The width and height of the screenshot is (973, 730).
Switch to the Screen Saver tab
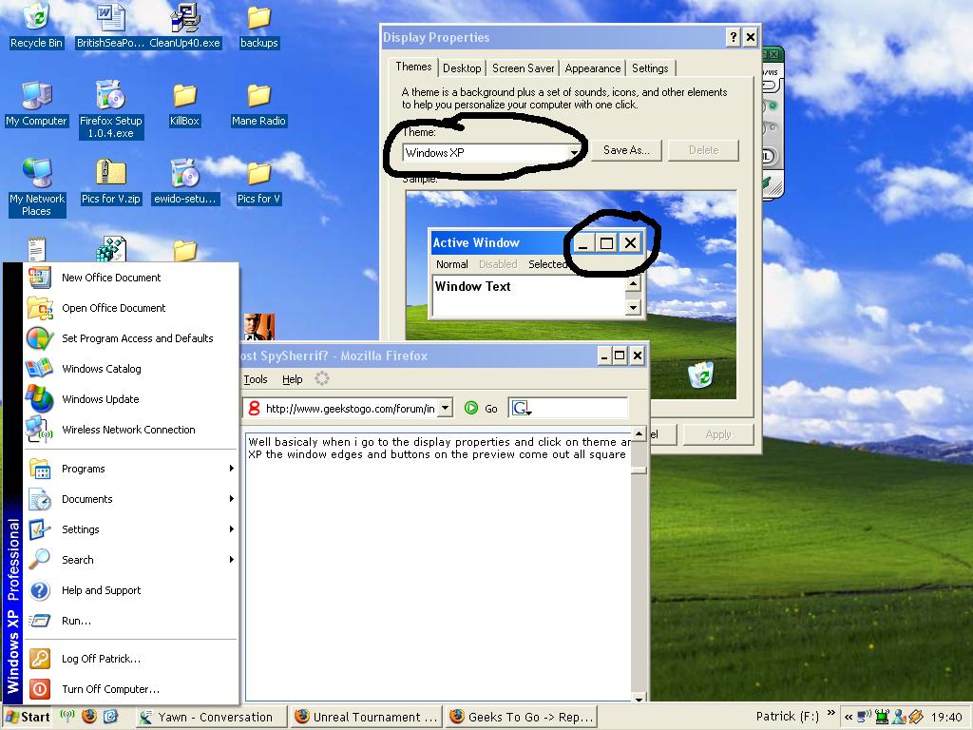(x=524, y=68)
